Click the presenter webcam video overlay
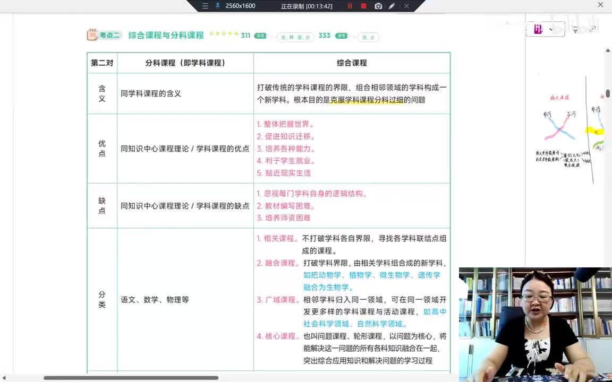 (535, 324)
